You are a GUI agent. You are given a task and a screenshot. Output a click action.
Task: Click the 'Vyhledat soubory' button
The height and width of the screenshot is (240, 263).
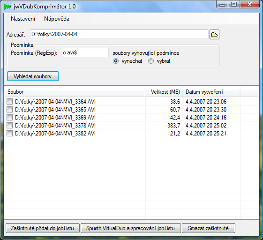(33, 76)
